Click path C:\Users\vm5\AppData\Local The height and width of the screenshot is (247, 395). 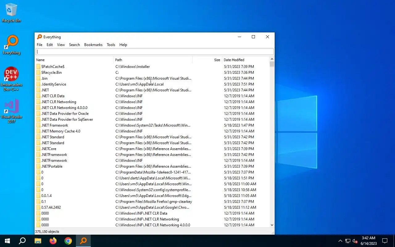139,84
